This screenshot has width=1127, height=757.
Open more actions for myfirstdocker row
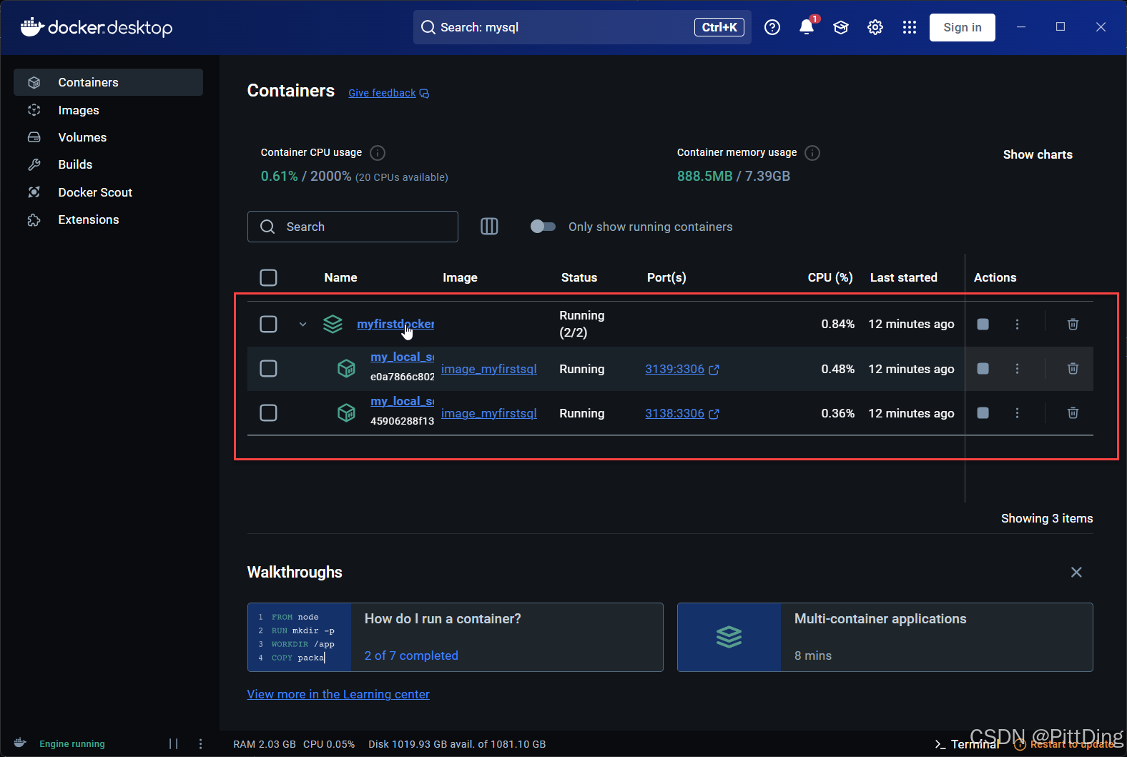tap(1017, 325)
